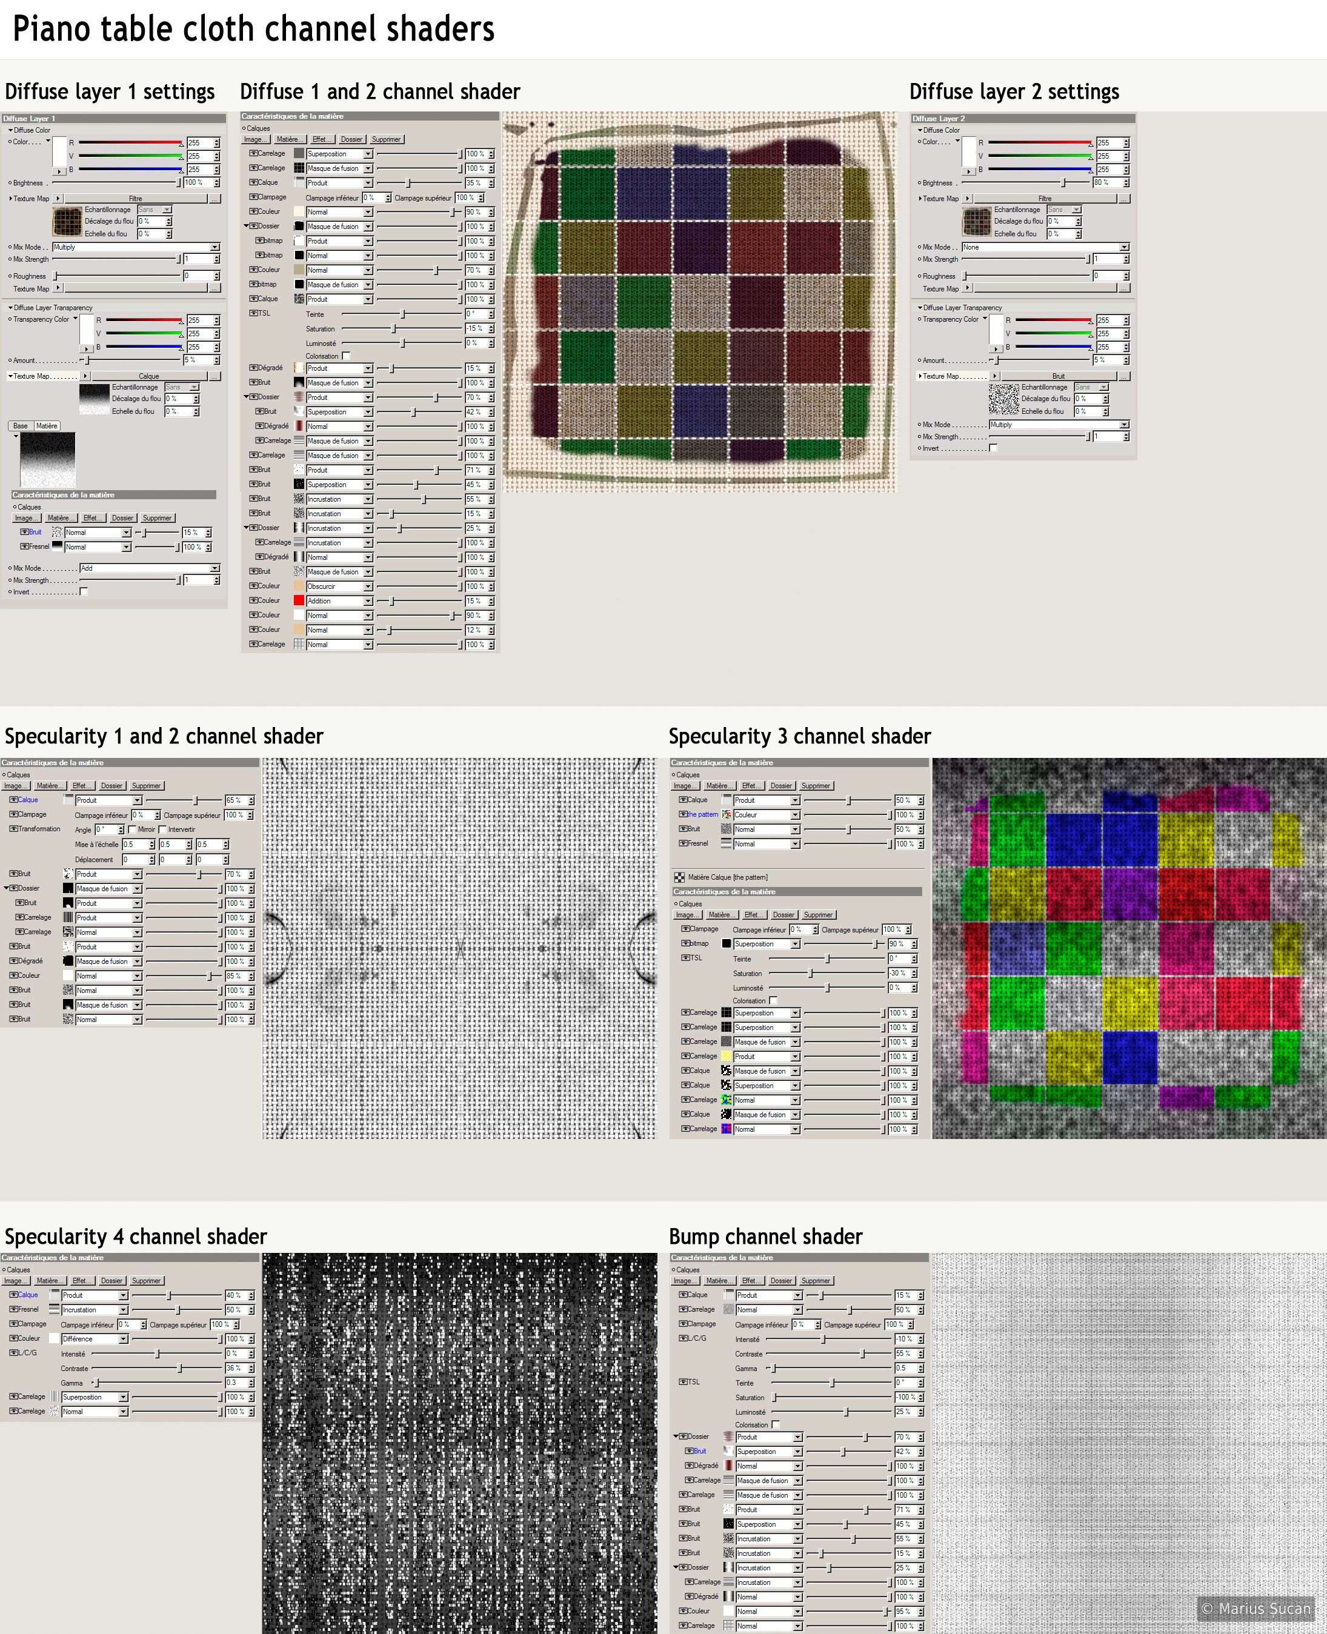Open the 'Add' Mix Mode dropdown

click(215, 568)
